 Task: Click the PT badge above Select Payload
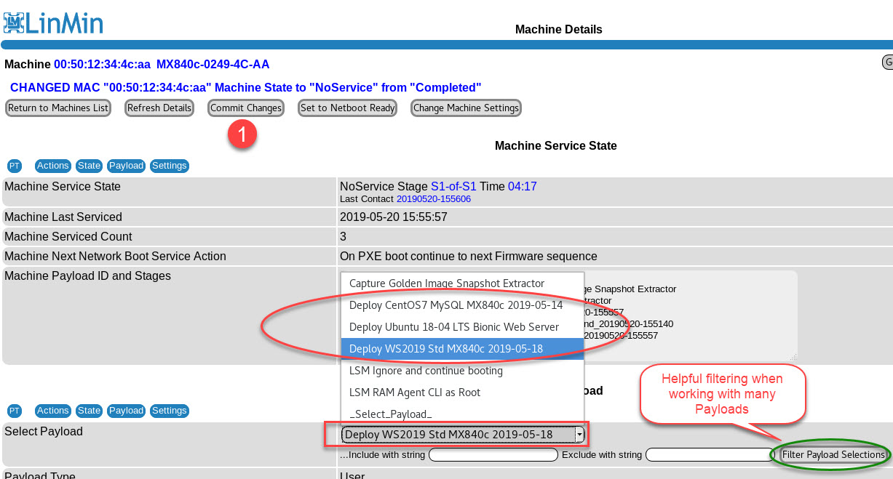pyautogui.click(x=15, y=411)
